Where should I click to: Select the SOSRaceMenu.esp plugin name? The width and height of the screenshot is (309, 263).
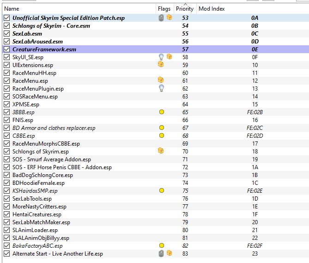(x=35, y=97)
